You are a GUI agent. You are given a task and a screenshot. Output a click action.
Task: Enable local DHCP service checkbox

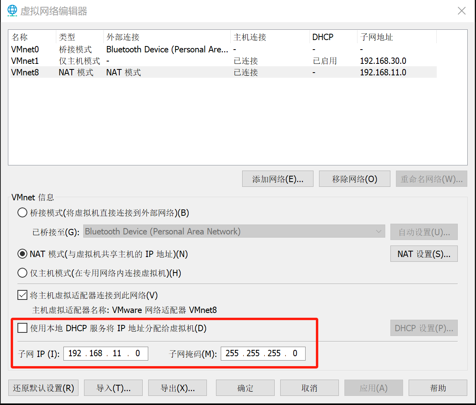point(22,328)
